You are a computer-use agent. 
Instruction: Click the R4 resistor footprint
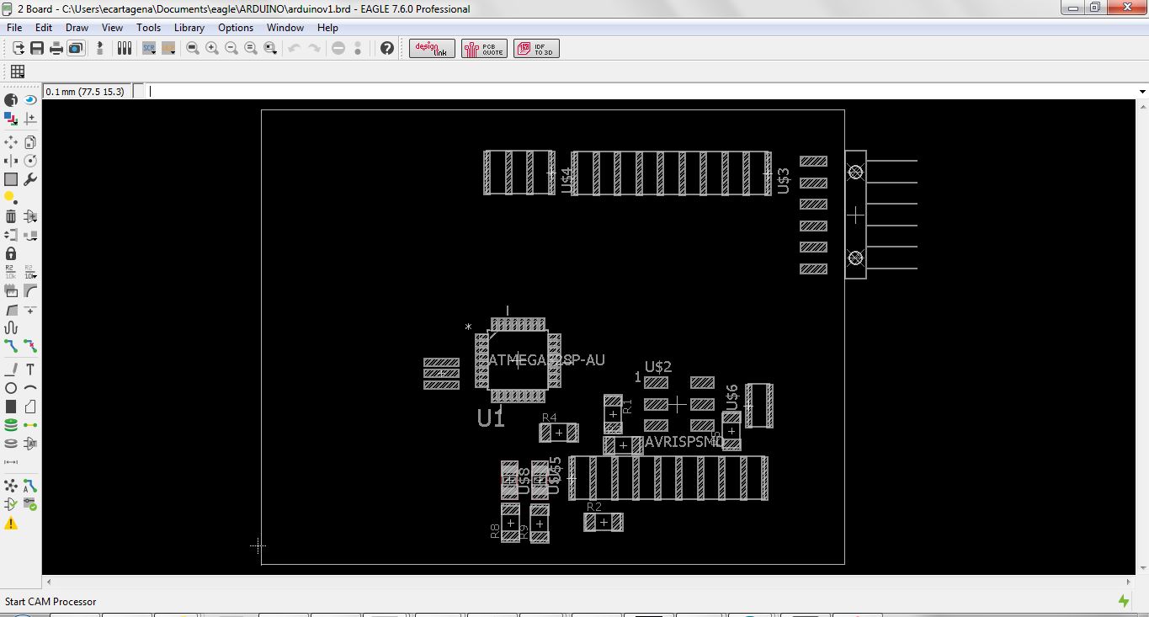pyautogui.click(x=558, y=433)
